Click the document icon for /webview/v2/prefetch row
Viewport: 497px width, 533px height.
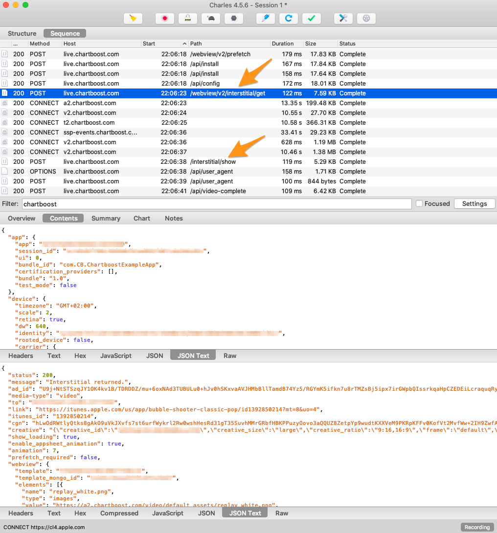pos(5,54)
